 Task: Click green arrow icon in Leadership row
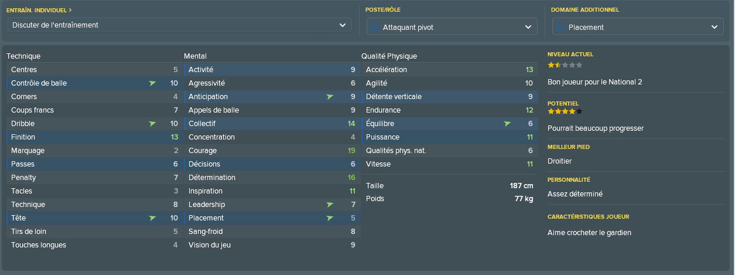[x=330, y=205]
